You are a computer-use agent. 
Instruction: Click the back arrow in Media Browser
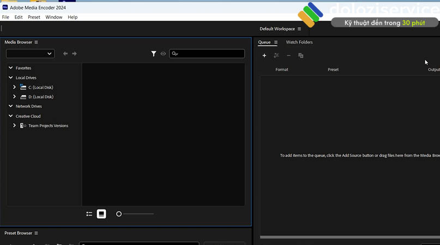click(65, 54)
